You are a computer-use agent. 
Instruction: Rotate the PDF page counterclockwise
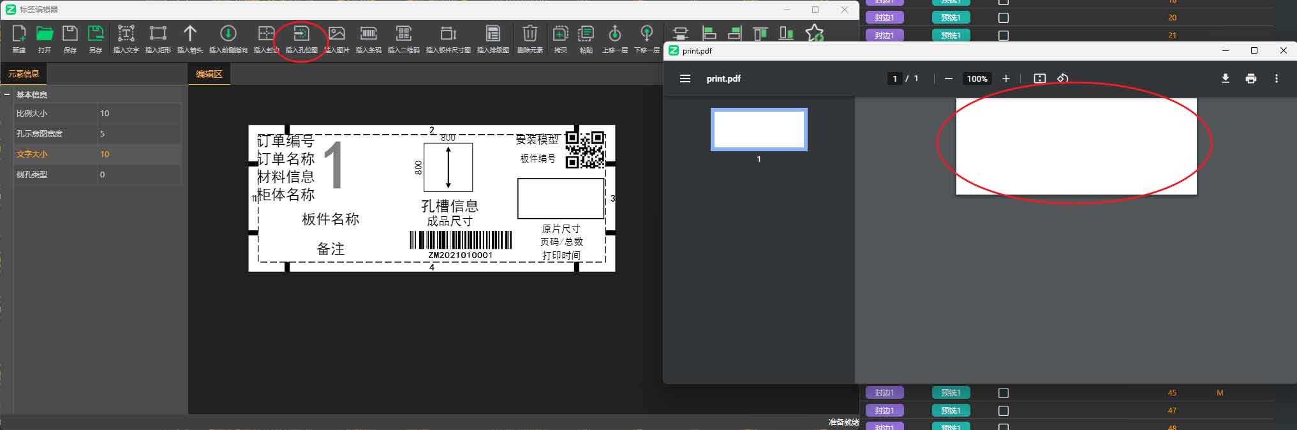coord(1063,78)
